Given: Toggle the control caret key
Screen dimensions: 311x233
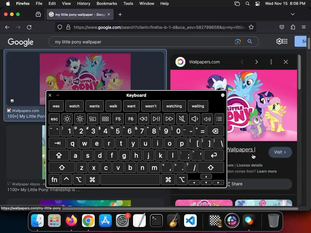Looking at the screenshot, I should click(67, 180).
